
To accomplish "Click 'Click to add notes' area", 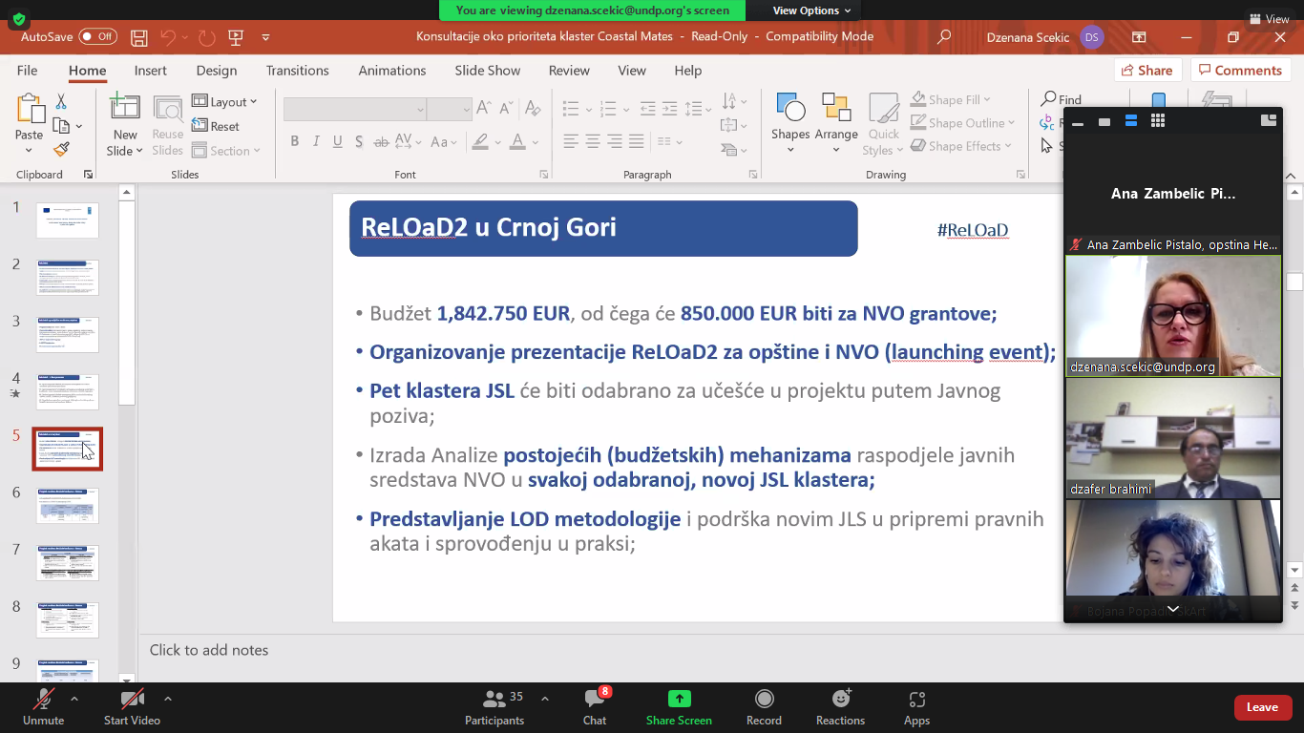I will pos(209,650).
